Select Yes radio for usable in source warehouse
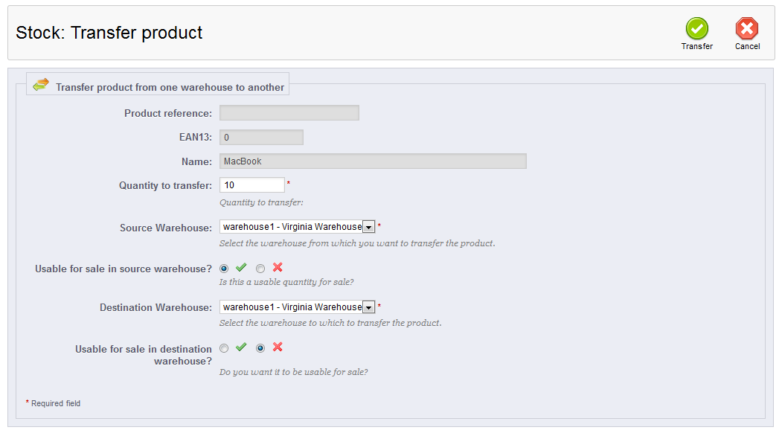Viewport: 779px width, 433px height. point(224,269)
